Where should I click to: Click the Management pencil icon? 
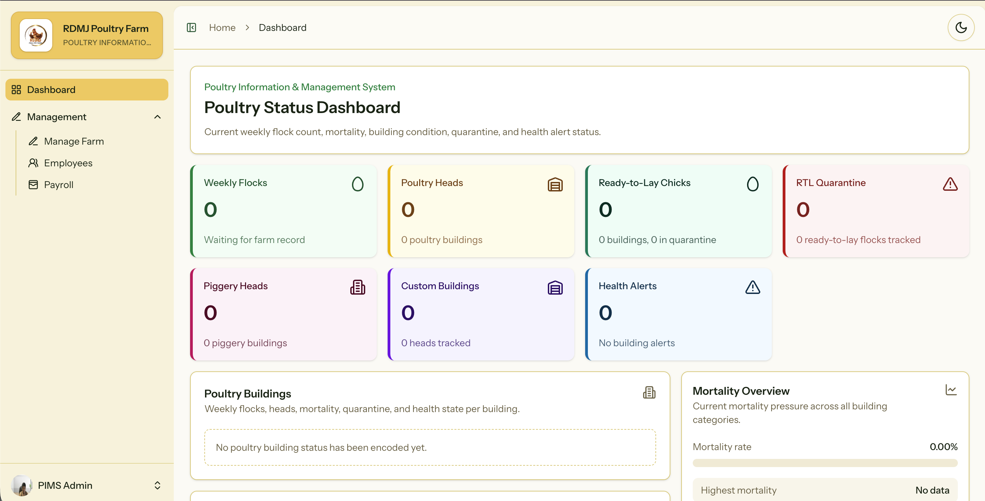(16, 117)
